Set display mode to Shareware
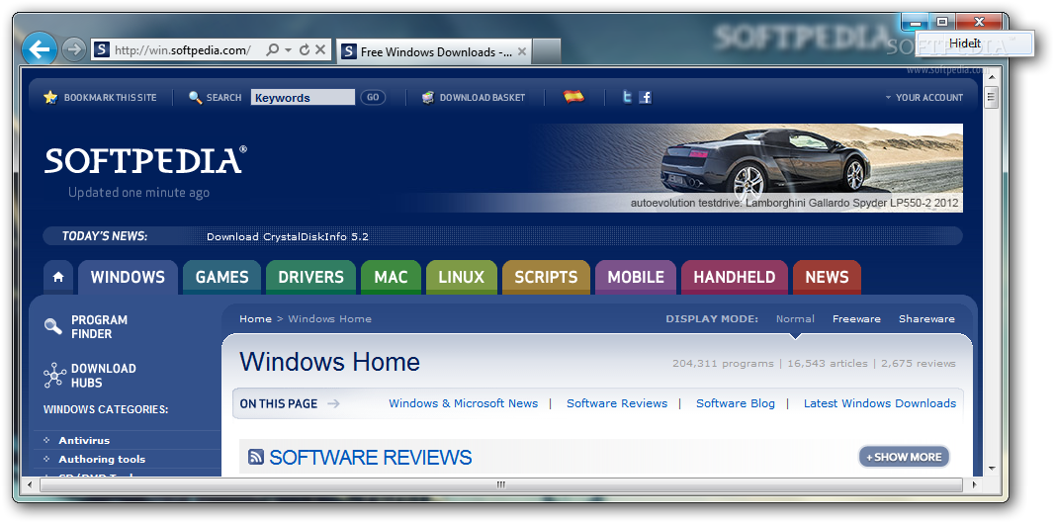 (927, 319)
